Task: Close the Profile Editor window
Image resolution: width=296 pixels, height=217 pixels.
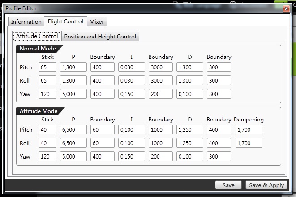Action: [286, 8]
